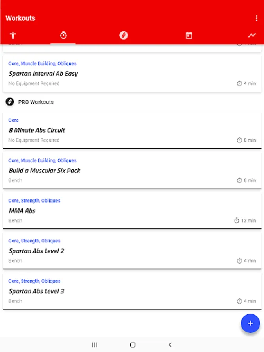Switch to the exercises figure tab
This screenshot has height=352, width=264.
[x=13, y=35]
